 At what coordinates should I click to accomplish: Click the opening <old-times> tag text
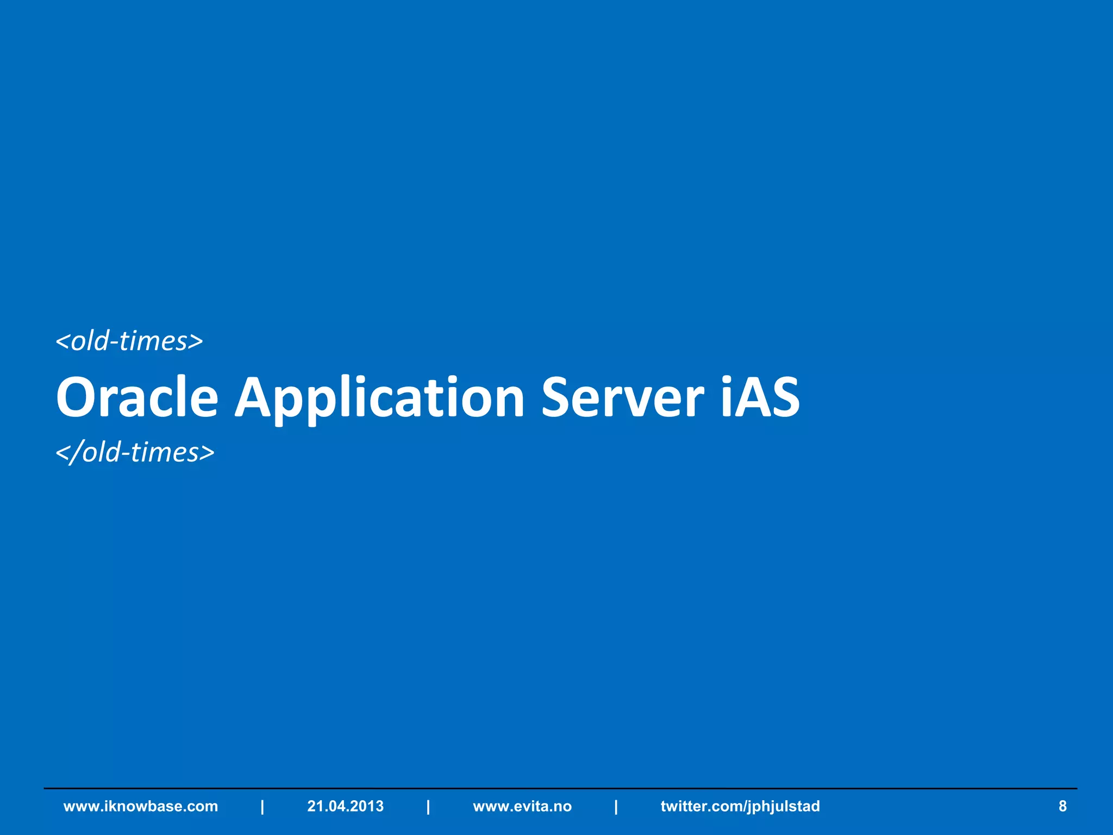(129, 341)
